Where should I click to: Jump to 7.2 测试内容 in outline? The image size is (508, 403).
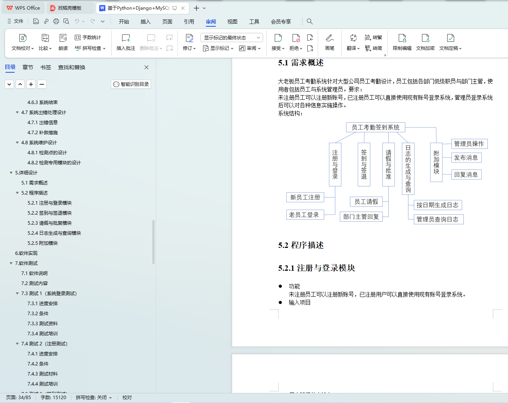click(34, 283)
